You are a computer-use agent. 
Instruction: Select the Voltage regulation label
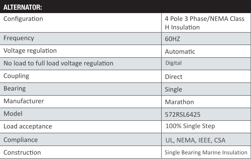click(30, 51)
